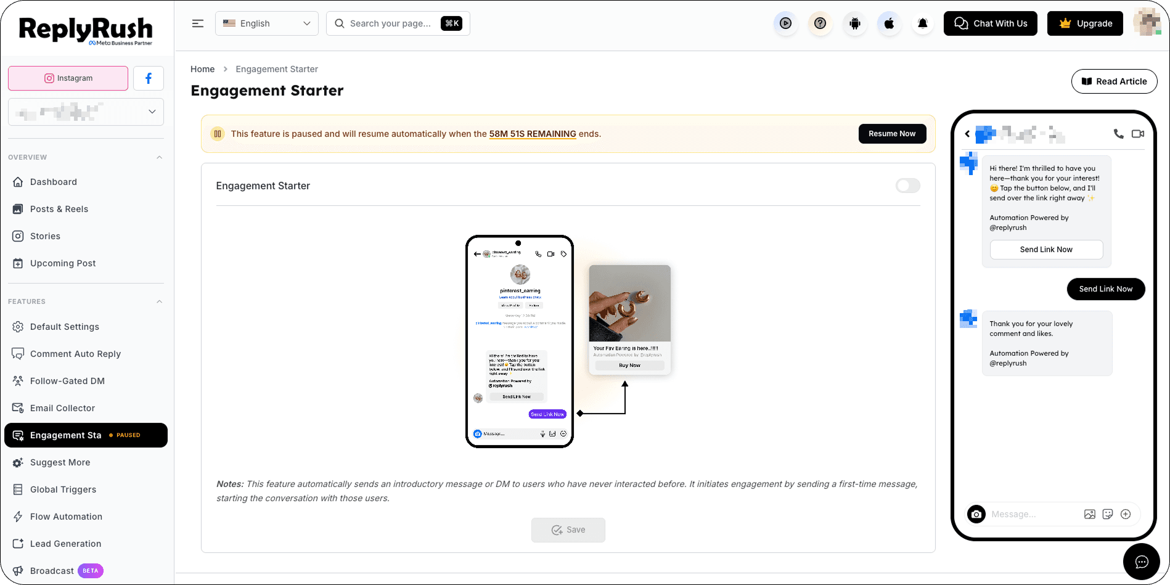Open Flow Automation in sidebar
Image resolution: width=1170 pixels, height=585 pixels.
point(86,517)
